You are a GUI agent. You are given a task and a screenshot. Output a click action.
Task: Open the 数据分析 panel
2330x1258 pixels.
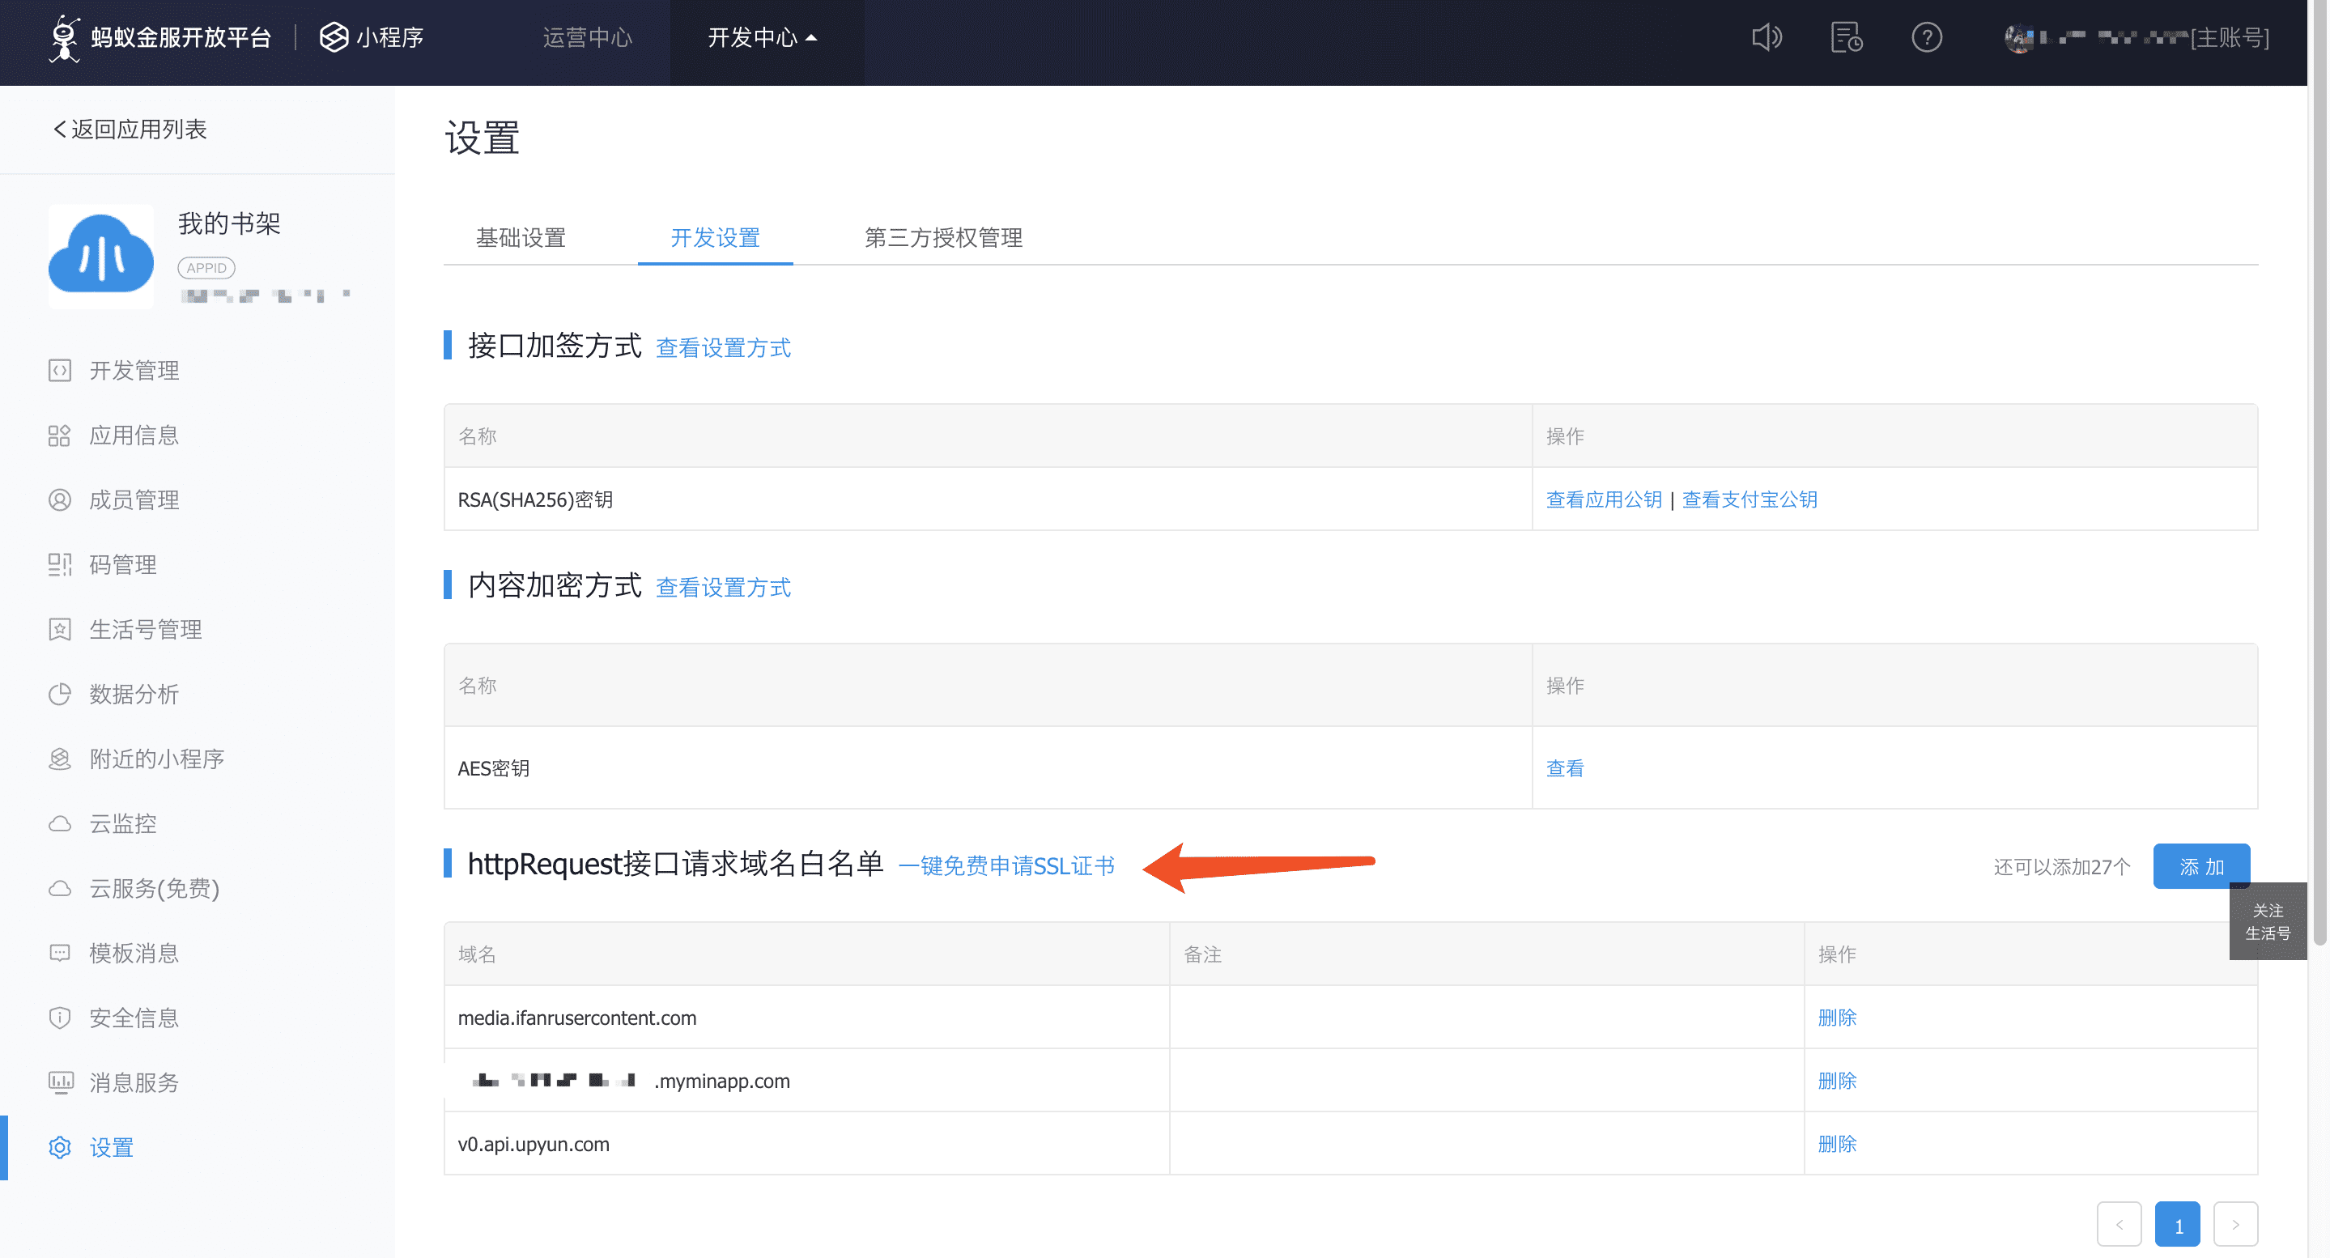click(x=136, y=695)
